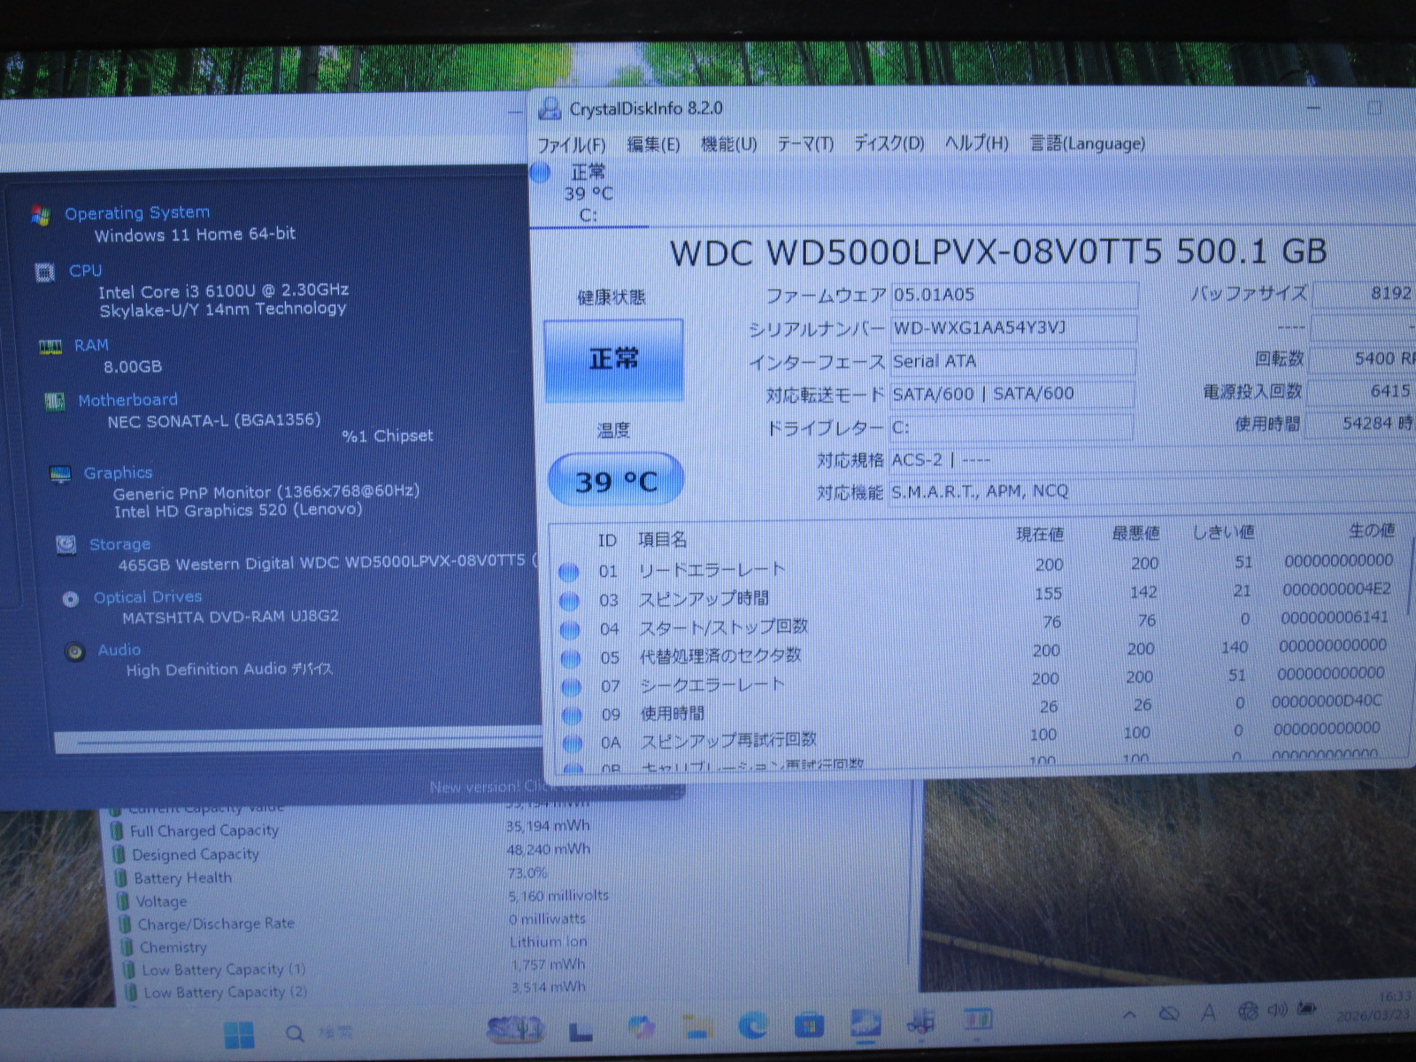The image size is (1416, 1062).
Task: Click the Windows Start button on taskbar
Action: coord(239,1033)
